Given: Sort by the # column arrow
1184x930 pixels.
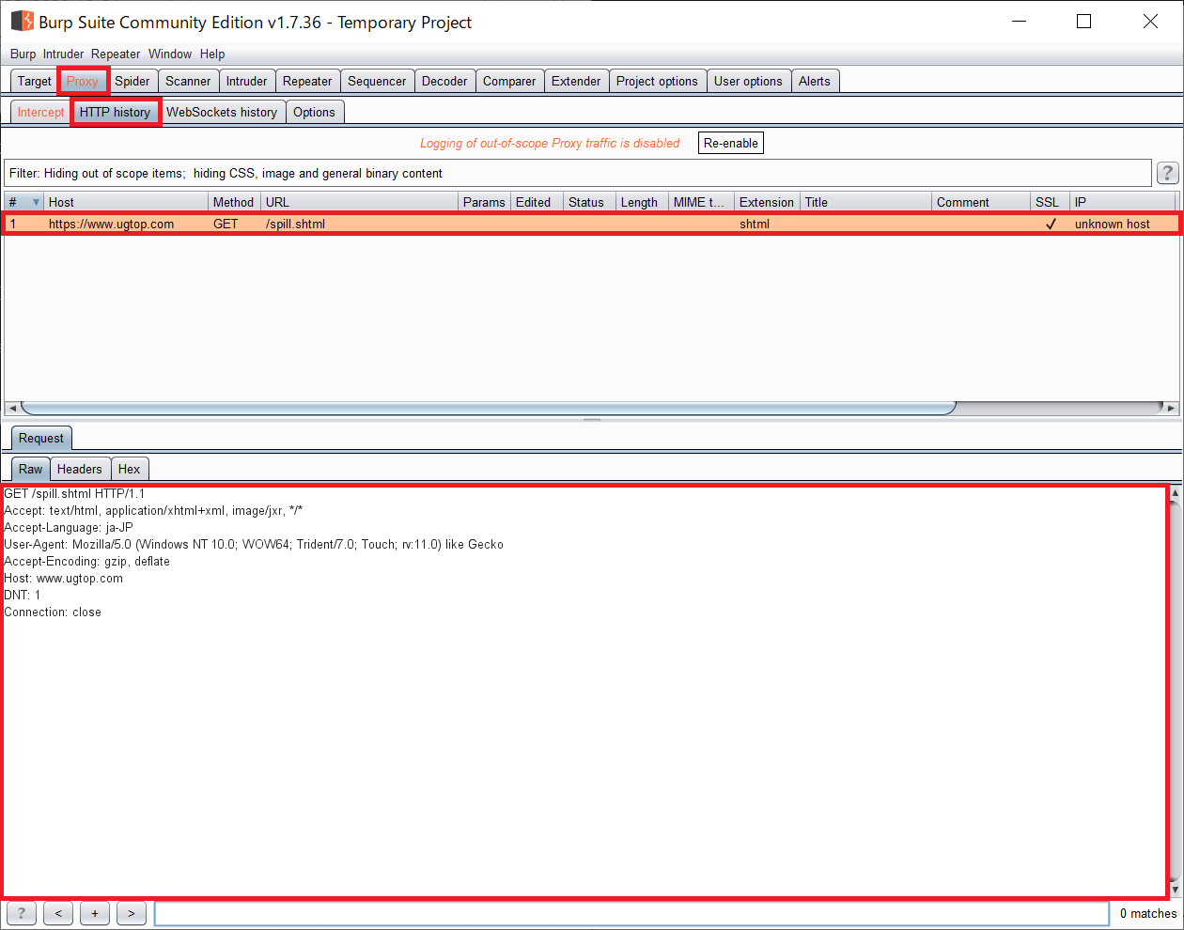Looking at the screenshot, I should click(x=37, y=202).
